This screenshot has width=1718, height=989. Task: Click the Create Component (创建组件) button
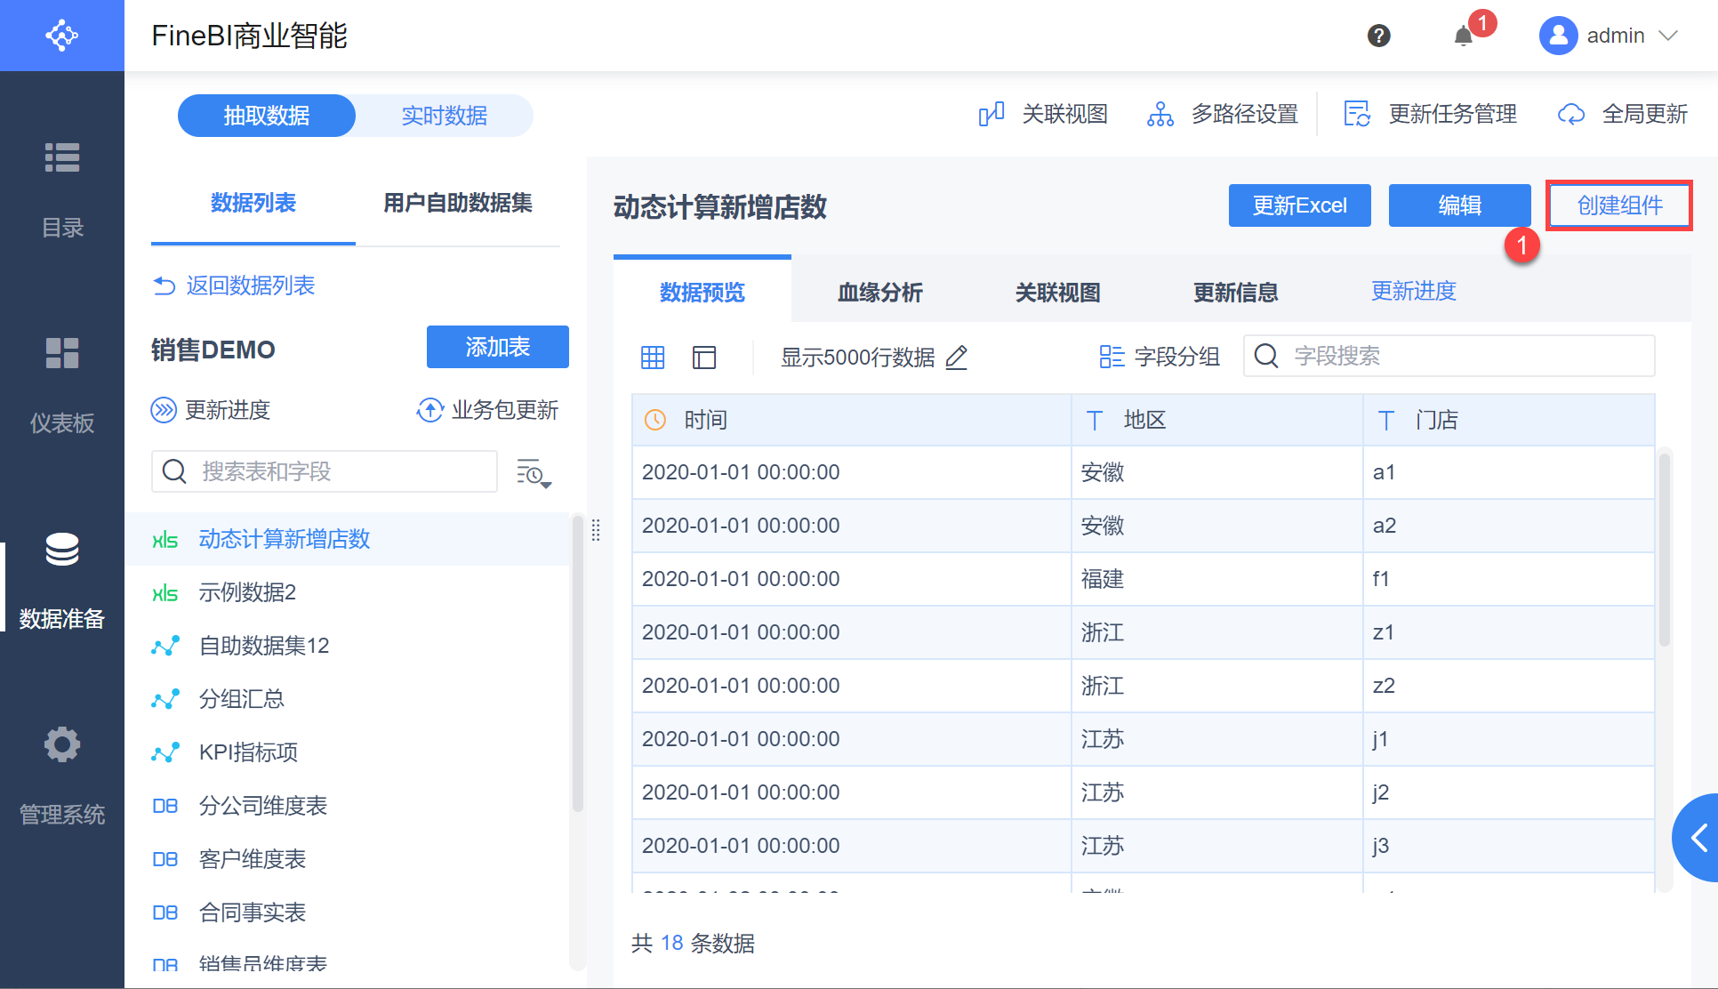(1619, 205)
